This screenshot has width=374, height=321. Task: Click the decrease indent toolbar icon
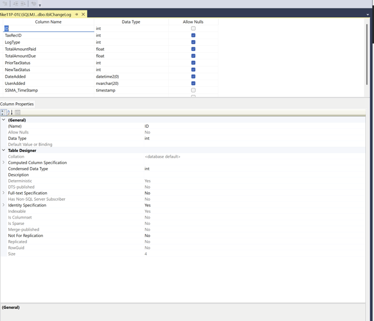tap(15, 3)
